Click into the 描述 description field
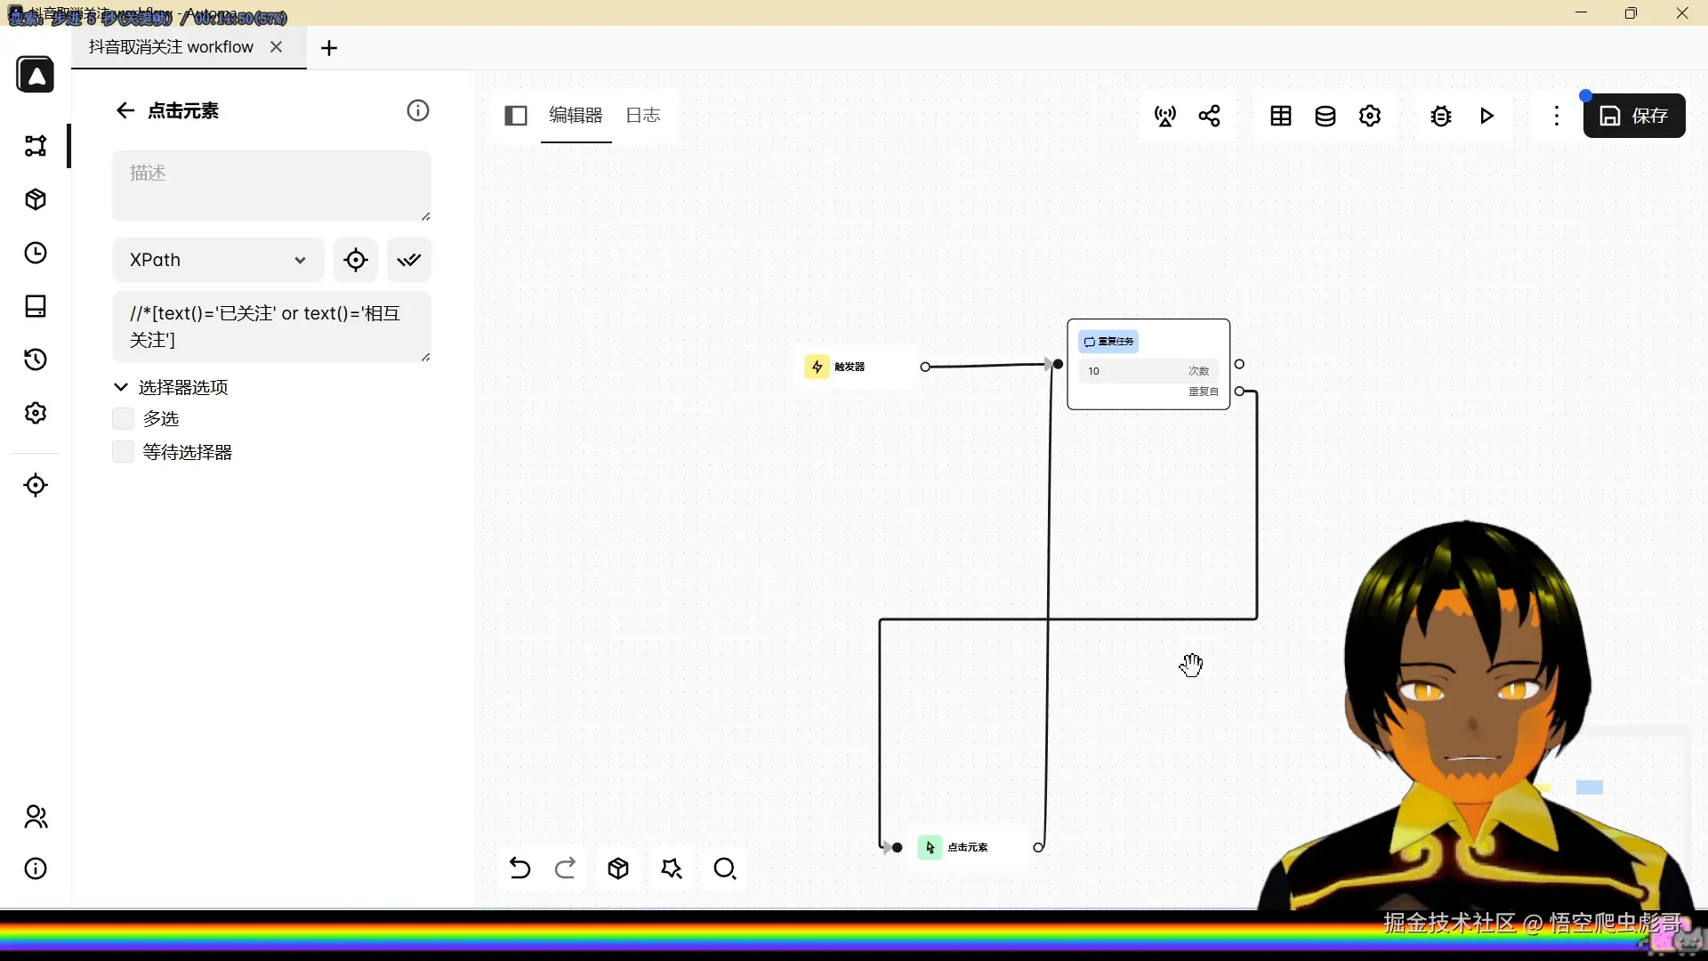Image resolution: width=1708 pixels, height=961 pixels. 271,185
